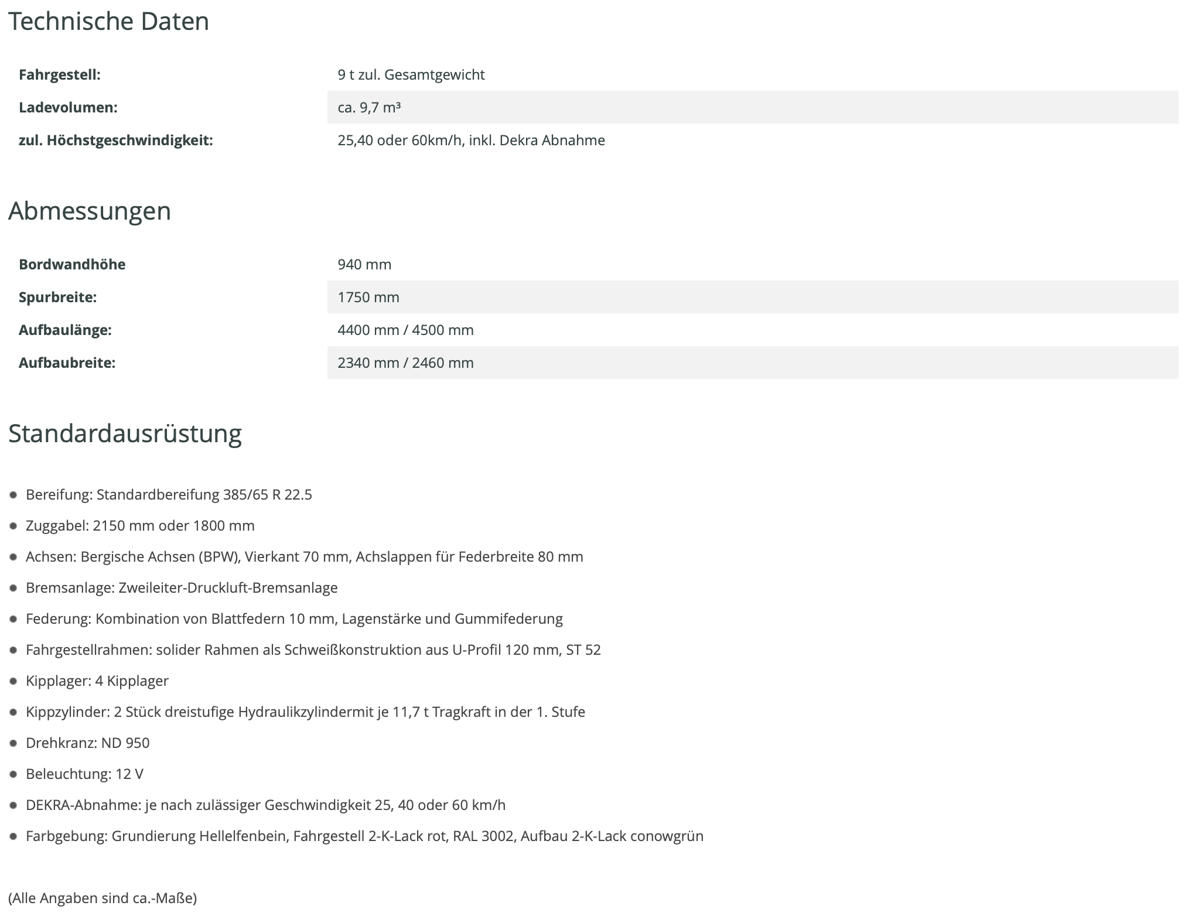1195x916 pixels.
Task: Click the Technische Daten heading
Action: (x=108, y=22)
